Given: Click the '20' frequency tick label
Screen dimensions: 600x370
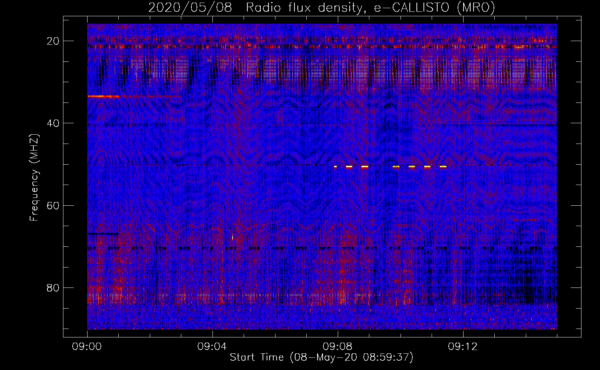Looking at the screenshot, I should click(53, 41).
